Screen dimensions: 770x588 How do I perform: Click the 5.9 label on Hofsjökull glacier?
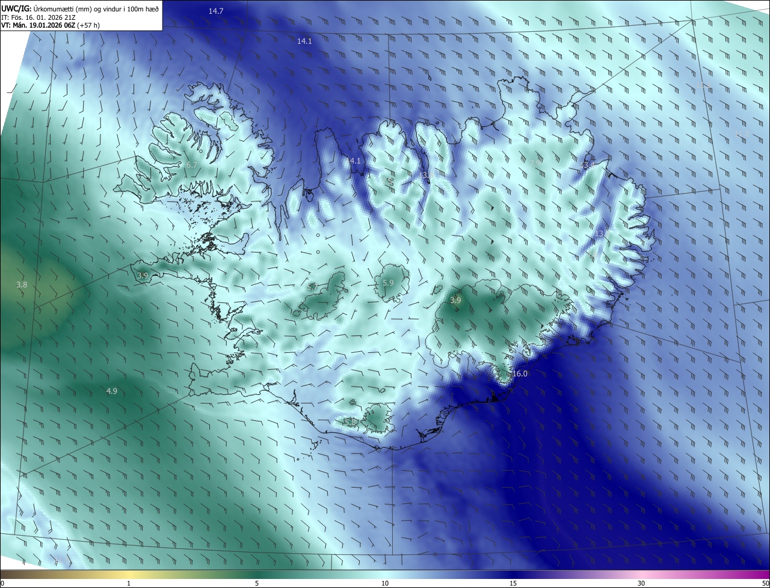(x=388, y=283)
